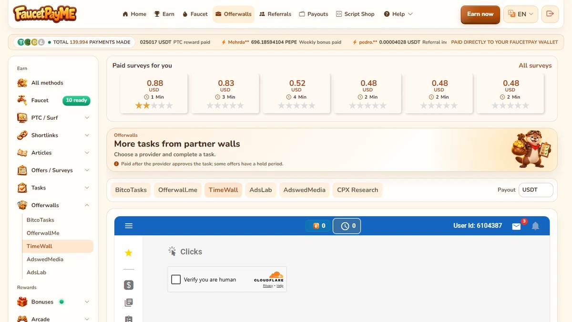572x322 pixels.
Task: Click the Offerwalls sidebar icon
Action: click(x=22, y=205)
